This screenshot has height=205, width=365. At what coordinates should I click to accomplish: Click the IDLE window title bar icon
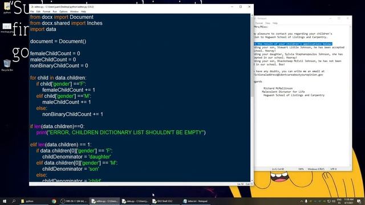pos(32,7)
